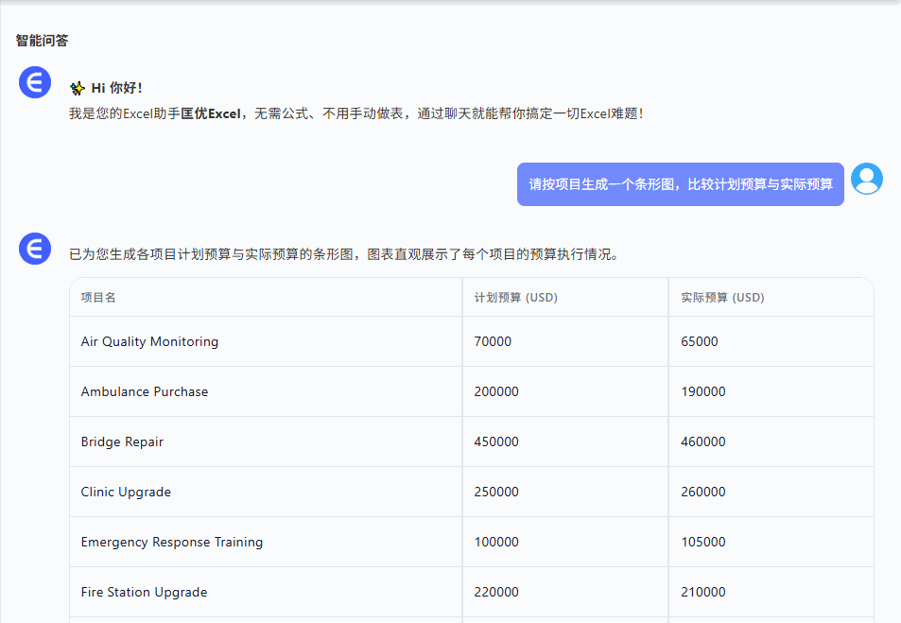Select the Clinic Upgrade cell
This screenshot has height=623, width=901.
[266, 492]
